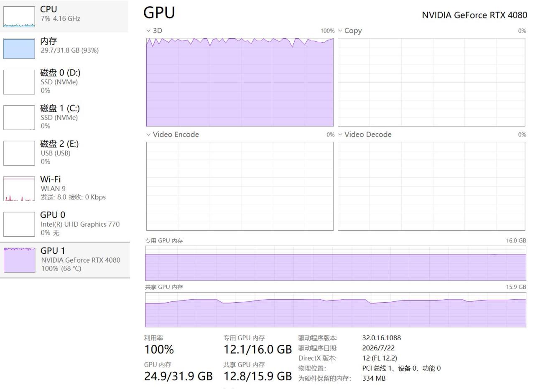Open GPU 0 Intel UHD Graphics 770
This screenshot has height=389, width=535.
point(64,224)
